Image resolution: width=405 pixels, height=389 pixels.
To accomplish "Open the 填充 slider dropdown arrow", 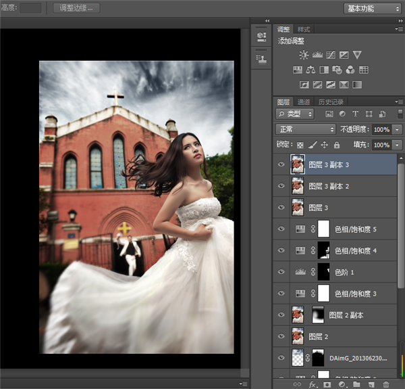I will [x=398, y=145].
